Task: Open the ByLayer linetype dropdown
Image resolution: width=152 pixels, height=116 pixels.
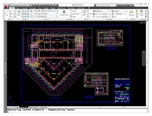Action: point(103,16)
